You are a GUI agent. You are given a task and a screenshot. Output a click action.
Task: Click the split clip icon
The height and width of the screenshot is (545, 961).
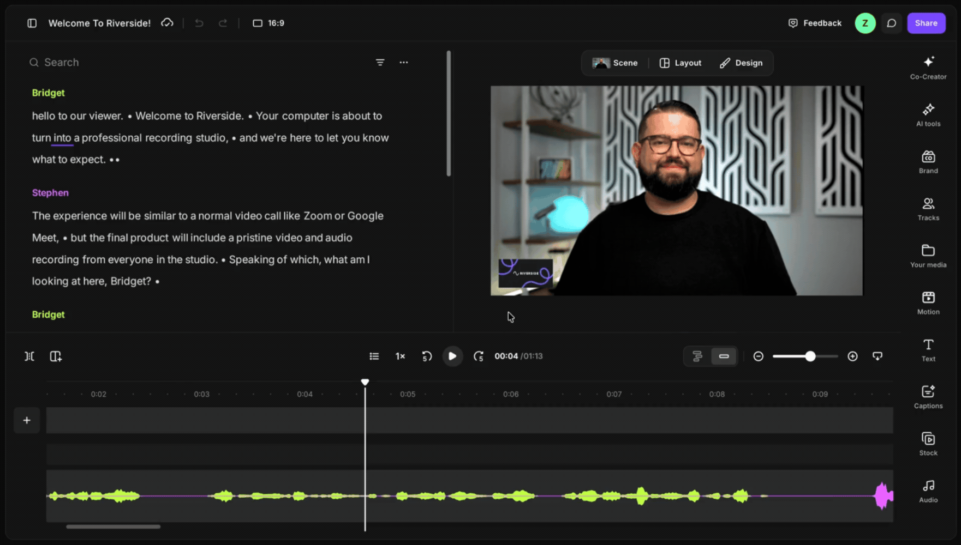[x=29, y=356]
